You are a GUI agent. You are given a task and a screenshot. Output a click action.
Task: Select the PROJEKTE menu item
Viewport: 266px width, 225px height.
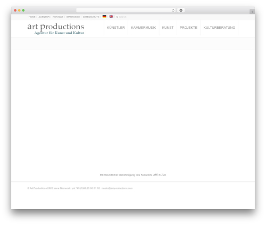(188, 28)
